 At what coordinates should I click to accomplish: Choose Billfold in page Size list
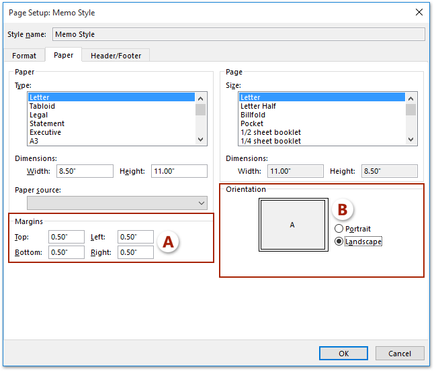click(x=253, y=115)
